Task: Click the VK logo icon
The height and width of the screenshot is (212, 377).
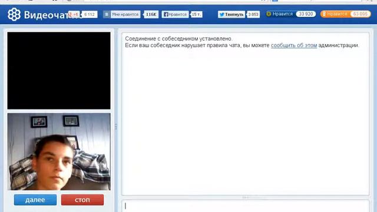Action: (107, 14)
